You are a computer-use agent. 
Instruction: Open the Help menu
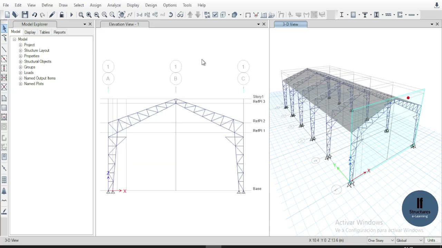tap(202, 5)
